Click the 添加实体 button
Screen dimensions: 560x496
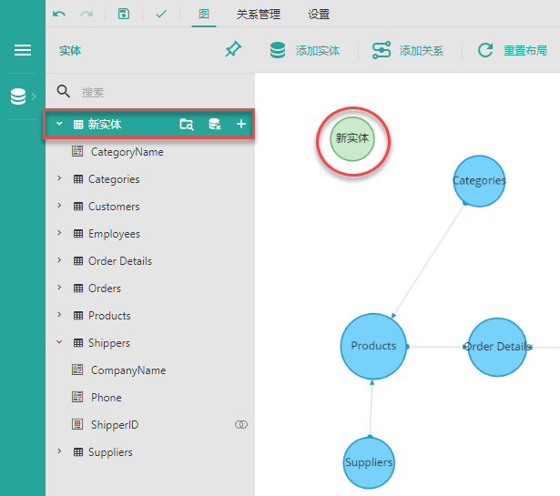tap(305, 51)
